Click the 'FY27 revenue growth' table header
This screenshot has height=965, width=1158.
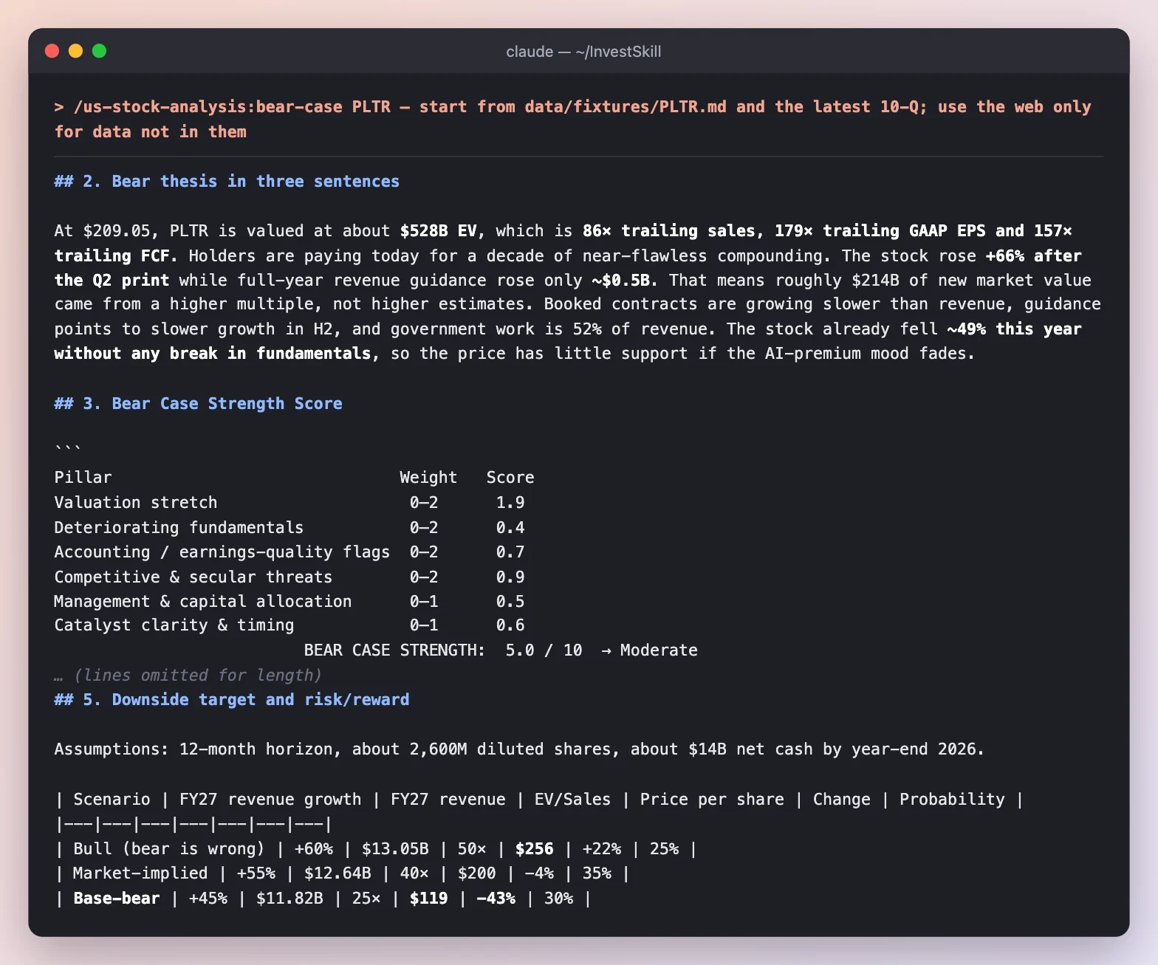click(270, 800)
